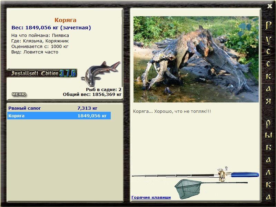Select the Рваный сапог row
This screenshot has height=207, width=276.
tap(59, 108)
